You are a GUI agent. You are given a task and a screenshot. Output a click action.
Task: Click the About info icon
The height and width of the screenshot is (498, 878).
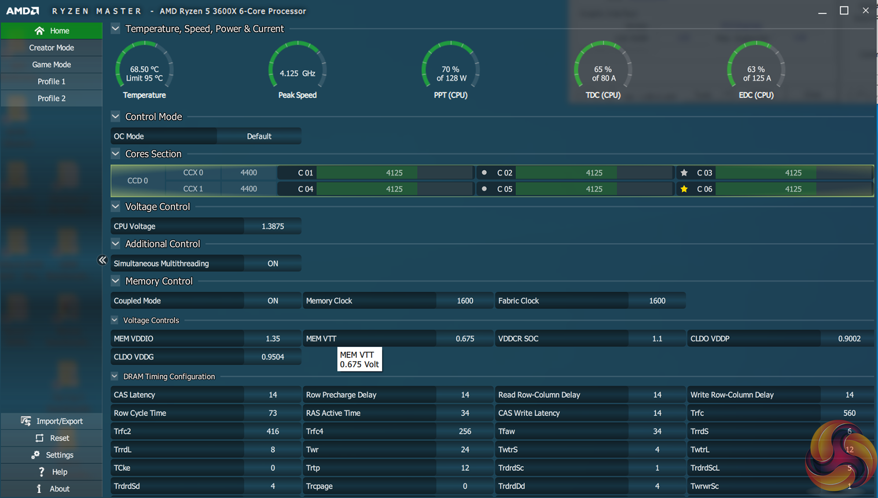39,489
